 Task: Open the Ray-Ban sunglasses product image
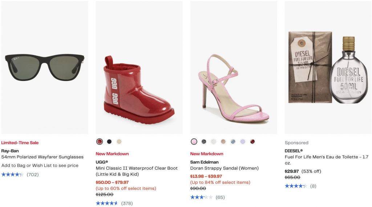click(45, 68)
